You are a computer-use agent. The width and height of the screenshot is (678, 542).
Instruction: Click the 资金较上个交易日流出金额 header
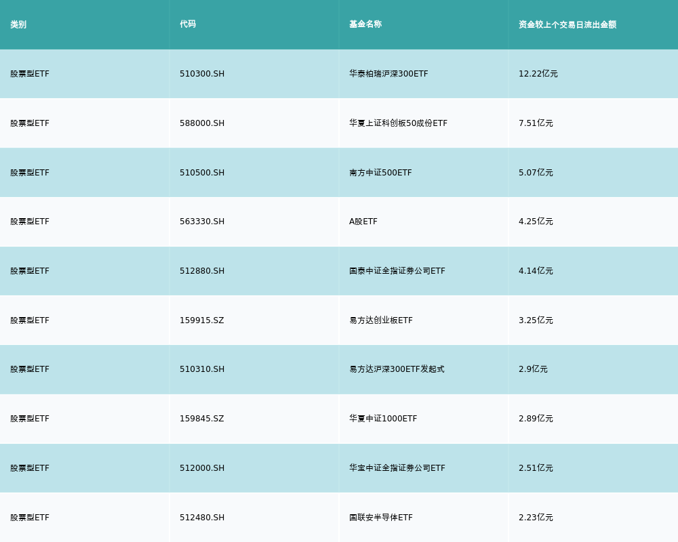tap(567, 24)
